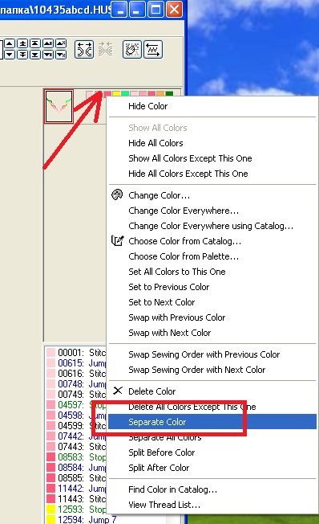The image size is (319, 524).
Task: Click the hand stitch selection toolbar icon
Action: [132, 50]
